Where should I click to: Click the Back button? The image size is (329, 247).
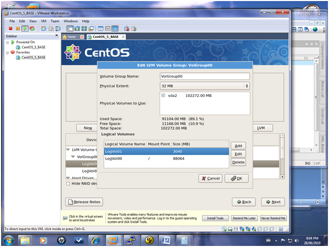coord(244,202)
